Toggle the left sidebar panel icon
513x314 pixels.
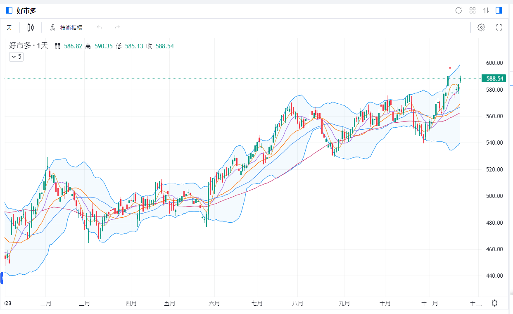tap(9, 10)
